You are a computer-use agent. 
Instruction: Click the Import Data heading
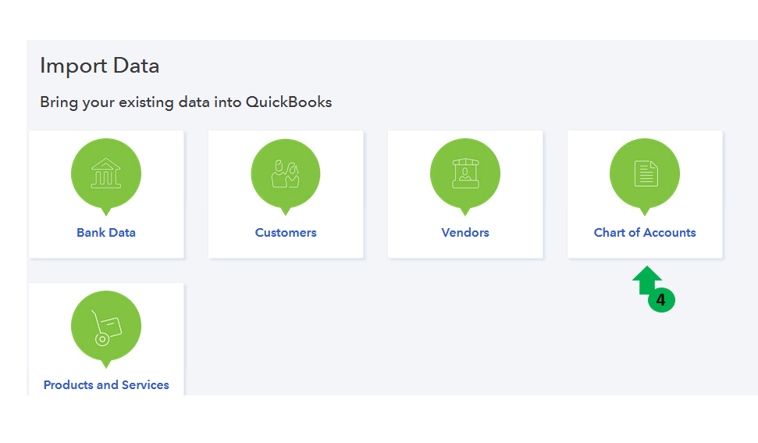click(x=99, y=66)
